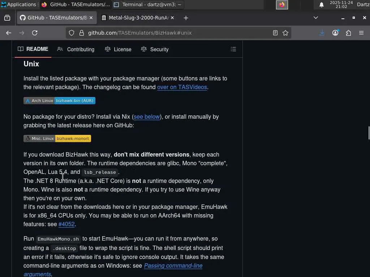Switch to GitHub Firefox taskbar window
Viewport: 370px width, 277px height.
tap(76, 4)
